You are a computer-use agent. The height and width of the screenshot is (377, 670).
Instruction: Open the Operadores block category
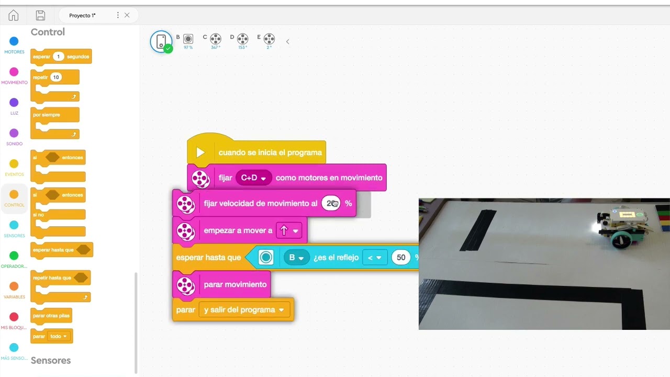14,259
